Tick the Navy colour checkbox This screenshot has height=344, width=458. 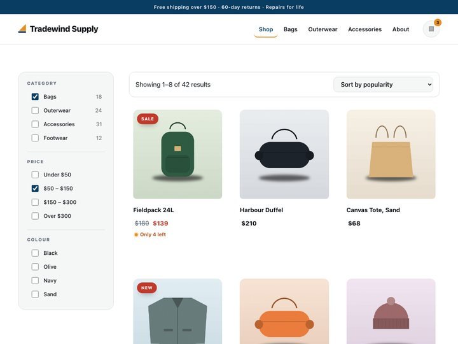35,280
